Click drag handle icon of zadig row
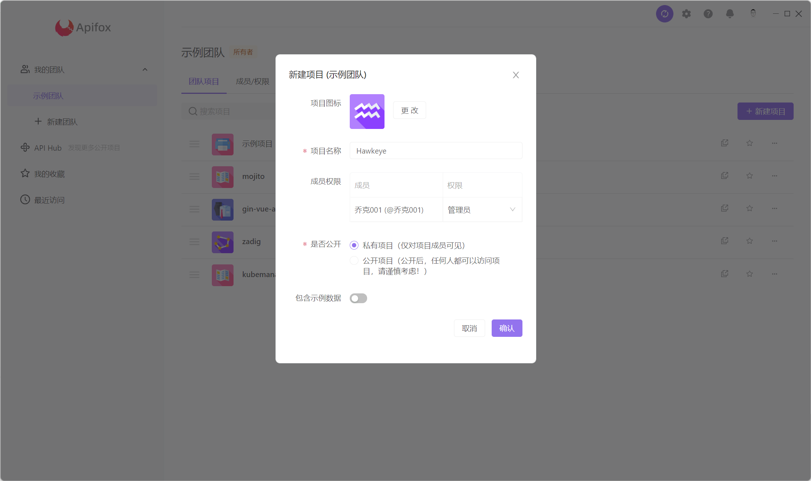Screen dimensions: 811x481 tap(194, 242)
